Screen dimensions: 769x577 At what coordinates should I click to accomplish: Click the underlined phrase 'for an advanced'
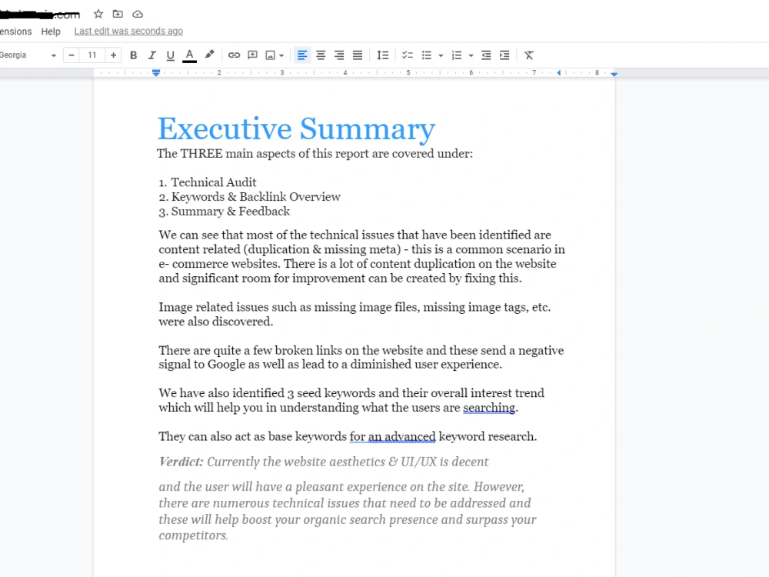coord(392,437)
